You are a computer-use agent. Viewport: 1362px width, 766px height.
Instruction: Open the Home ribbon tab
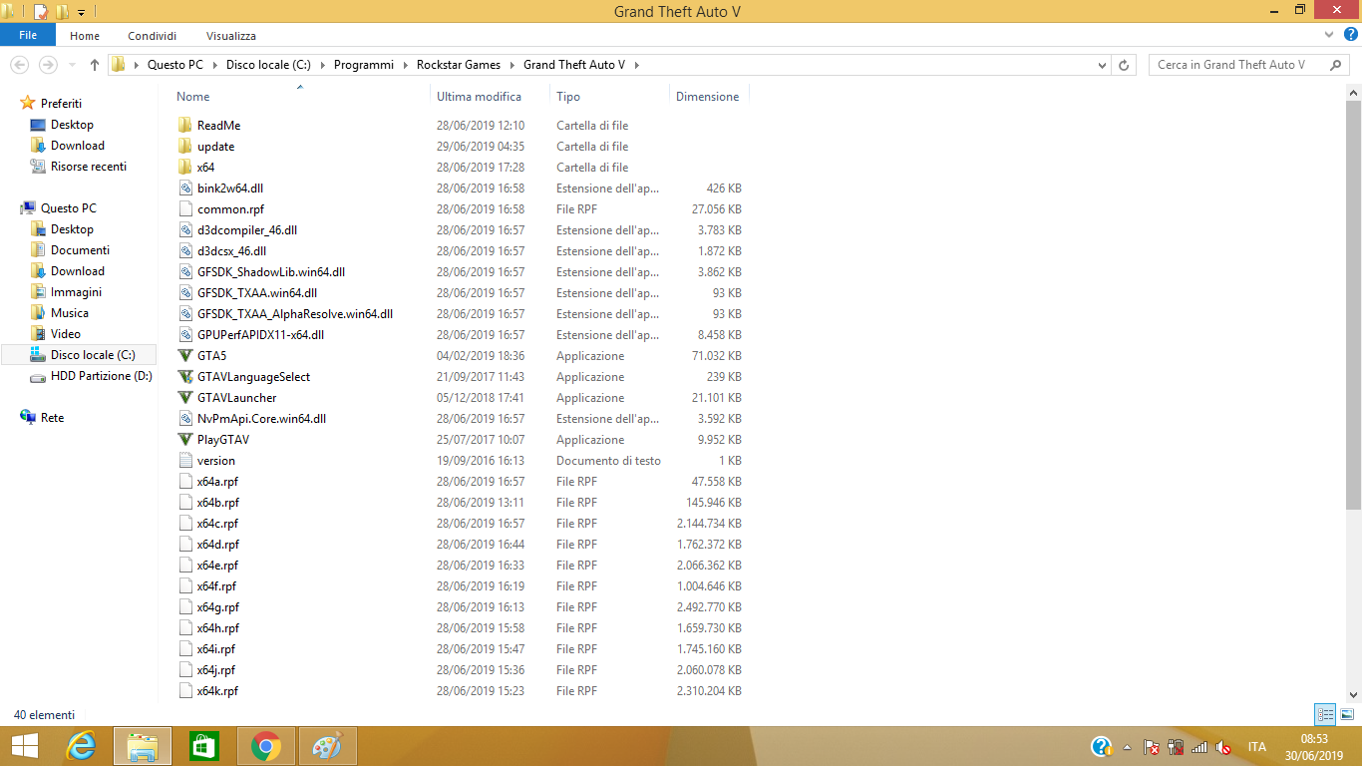[x=85, y=36]
